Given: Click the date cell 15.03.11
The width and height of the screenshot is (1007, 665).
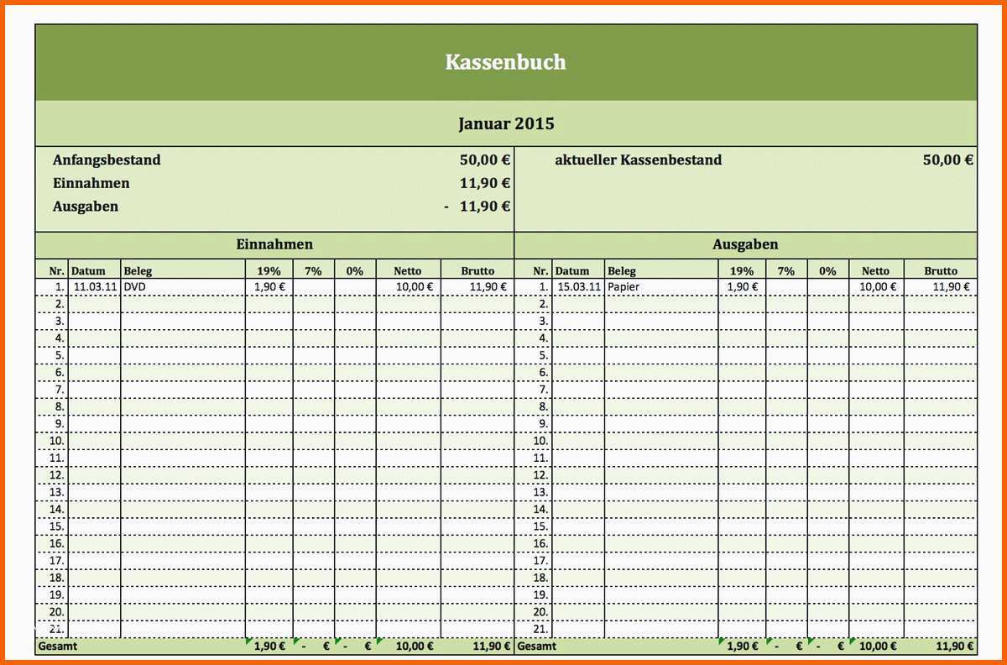Looking at the screenshot, I should [578, 286].
